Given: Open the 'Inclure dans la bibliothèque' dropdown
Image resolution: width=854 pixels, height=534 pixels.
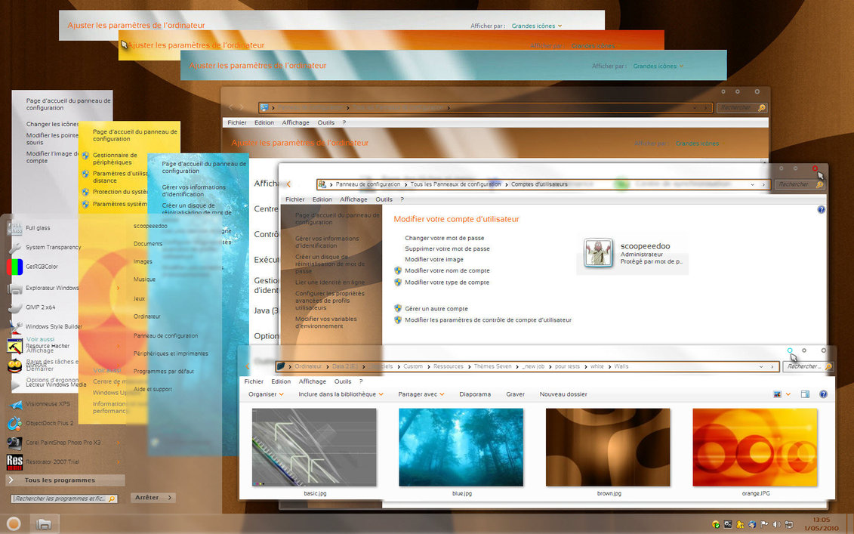Looking at the screenshot, I should tap(341, 394).
